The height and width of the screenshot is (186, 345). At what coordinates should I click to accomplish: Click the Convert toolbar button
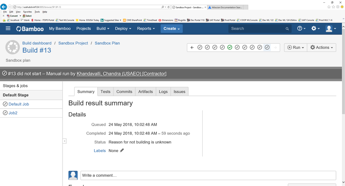12,16
